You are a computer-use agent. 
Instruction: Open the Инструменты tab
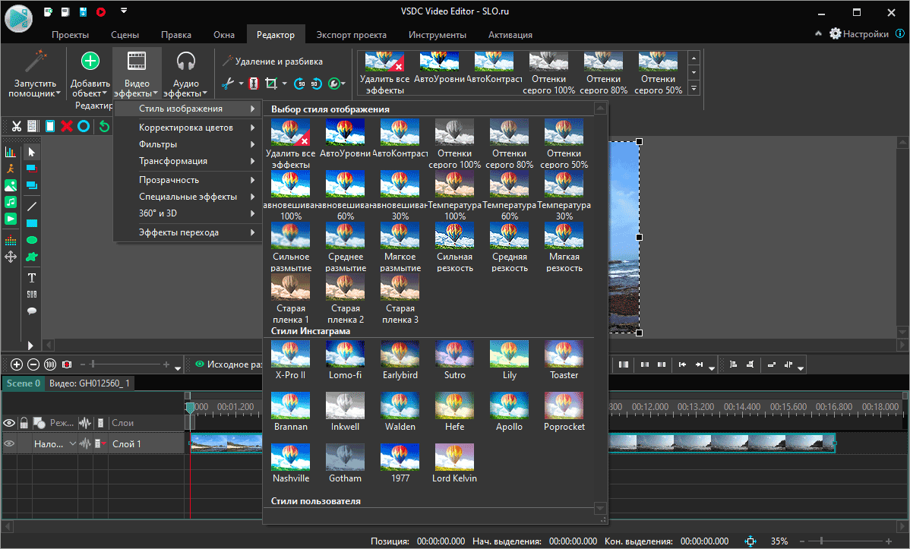[437, 35]
